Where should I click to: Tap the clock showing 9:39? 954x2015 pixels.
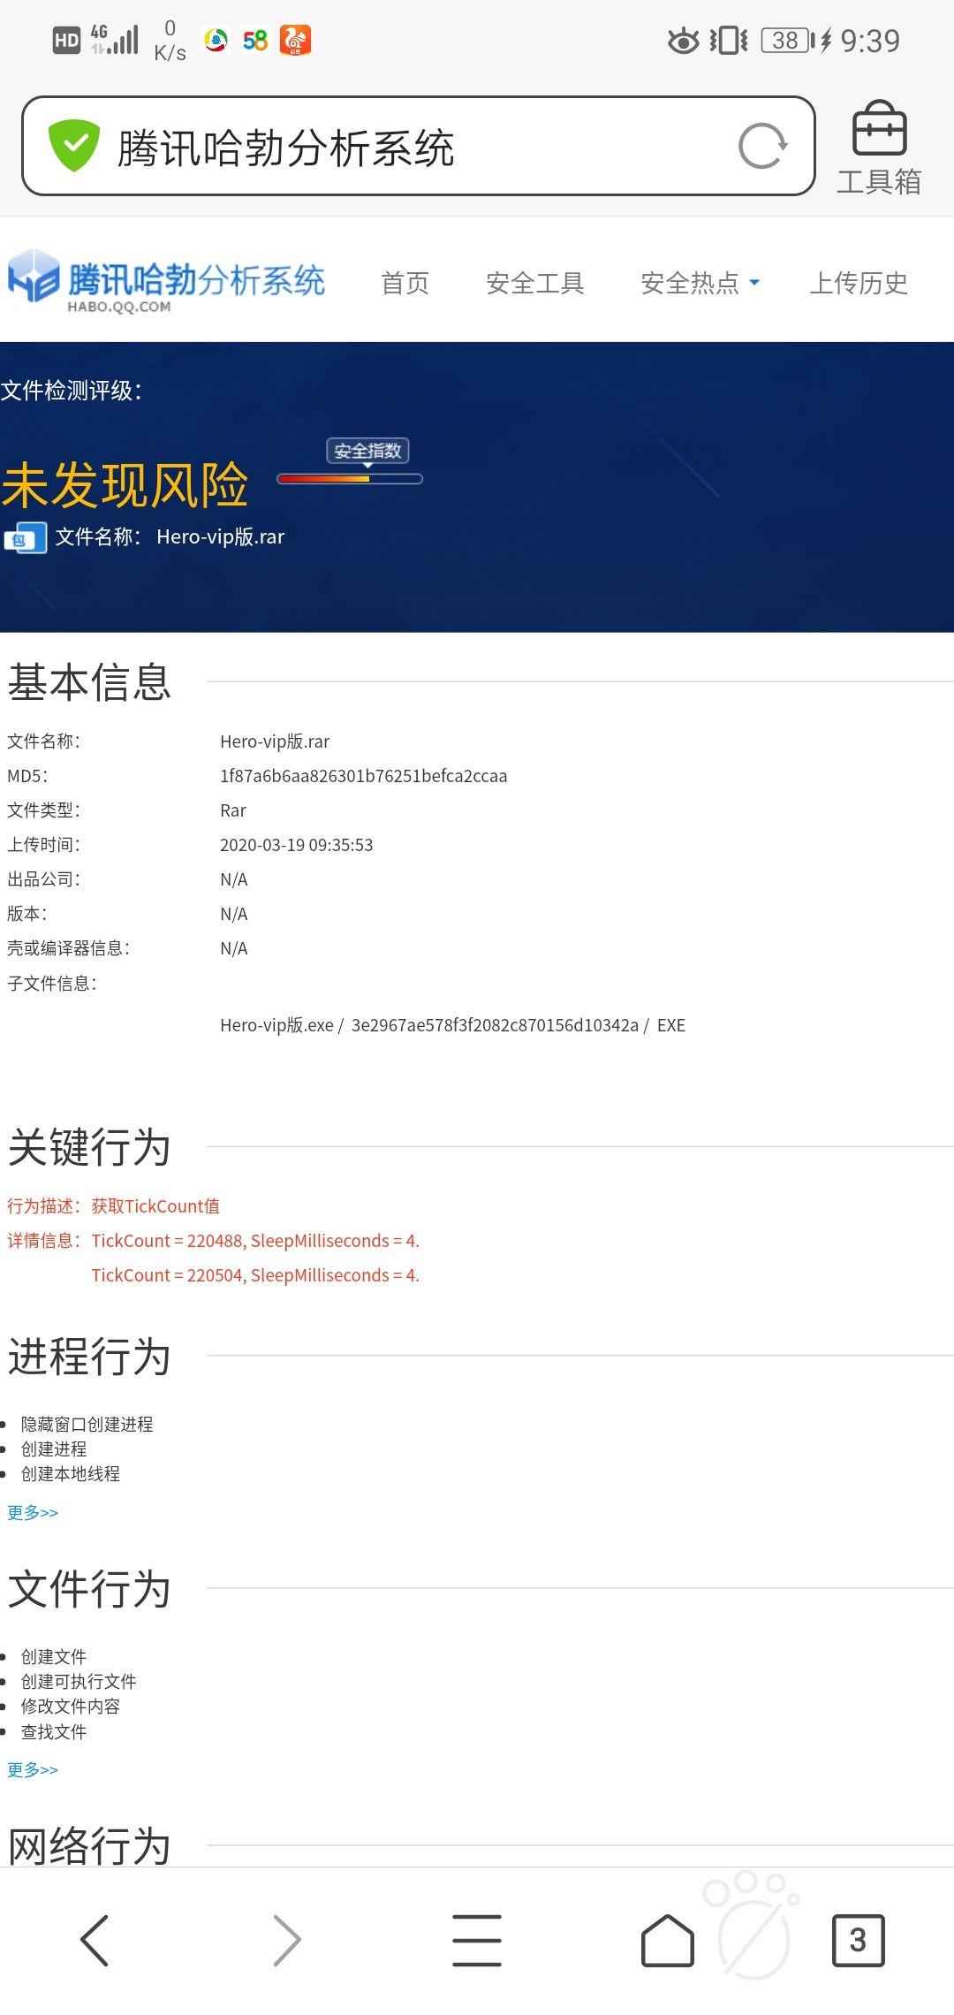coord(870,41)
